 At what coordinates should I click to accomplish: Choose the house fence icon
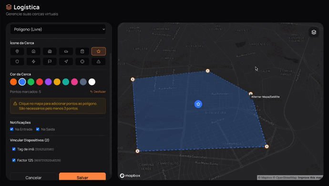(33, 51)
